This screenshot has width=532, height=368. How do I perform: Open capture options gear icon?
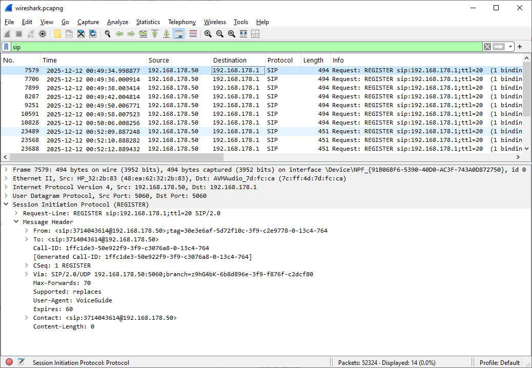(x=43, y=34)
